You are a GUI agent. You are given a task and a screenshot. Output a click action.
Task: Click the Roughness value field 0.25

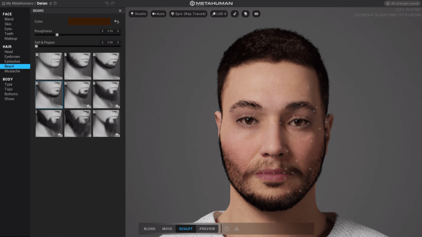[110, 31]
